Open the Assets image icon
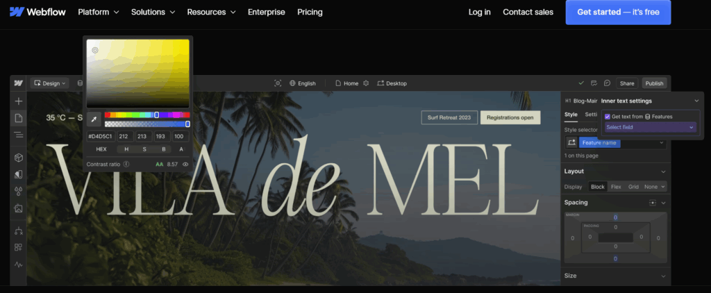The image size is (711, 293). point(19,208)
